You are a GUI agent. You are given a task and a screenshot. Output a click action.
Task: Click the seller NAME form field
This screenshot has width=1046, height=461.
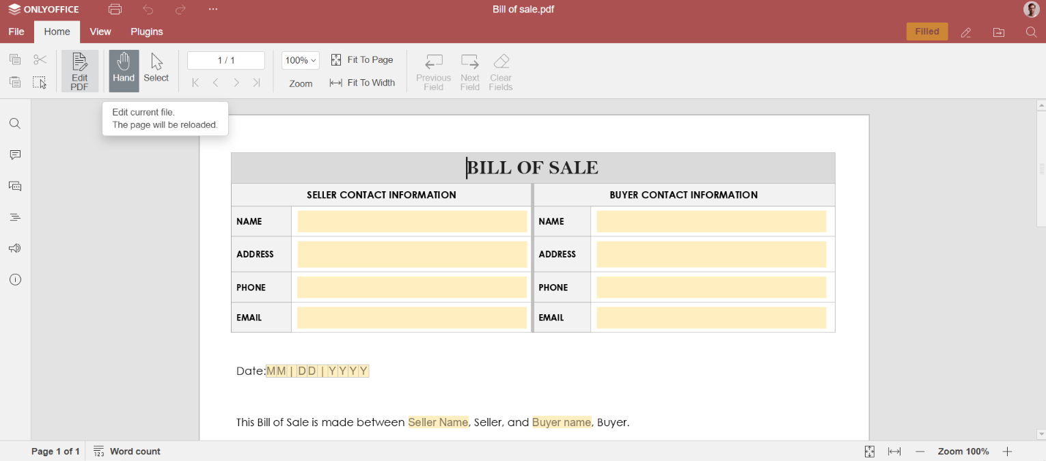click(x=412, y=221)
